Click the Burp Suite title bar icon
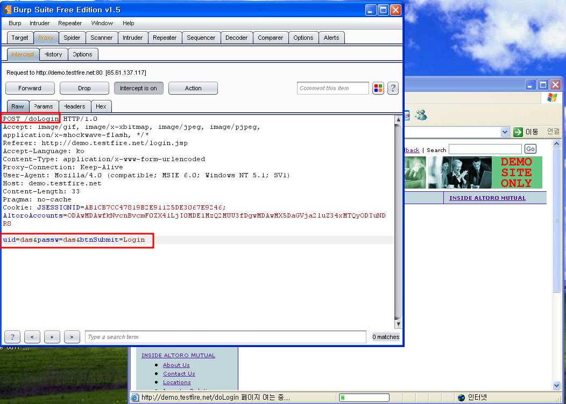This screenshot has height=404, width=566. (7, 10)
